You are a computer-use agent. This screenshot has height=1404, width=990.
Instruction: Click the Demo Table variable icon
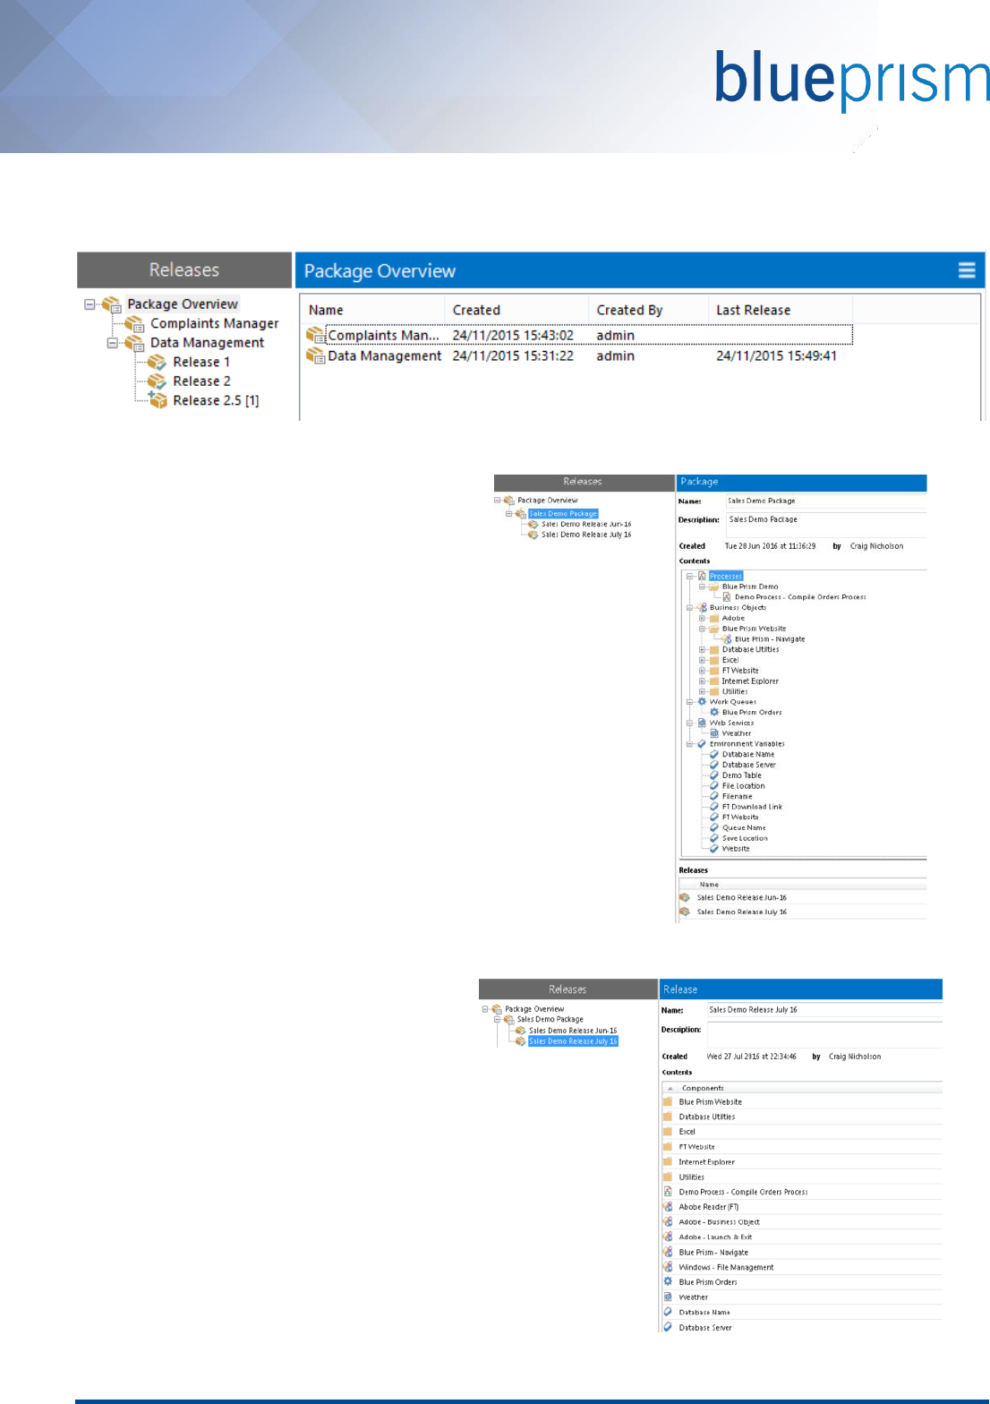click(x=714, y=775)
